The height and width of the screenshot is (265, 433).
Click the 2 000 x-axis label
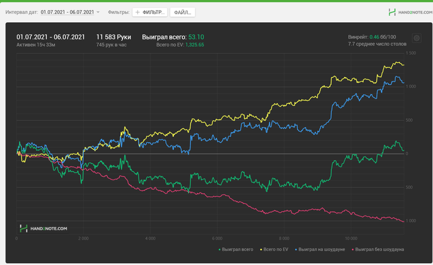(84, 238)
